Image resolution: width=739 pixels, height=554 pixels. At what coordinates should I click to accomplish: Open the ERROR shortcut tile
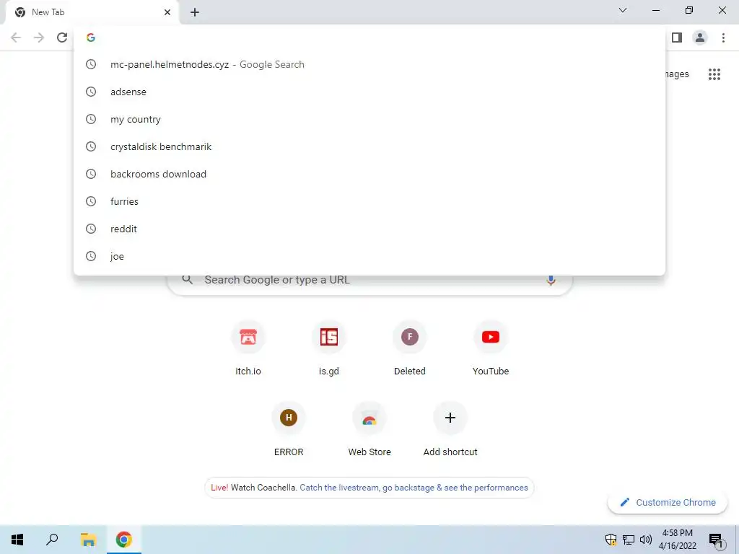tap(289, 428)
